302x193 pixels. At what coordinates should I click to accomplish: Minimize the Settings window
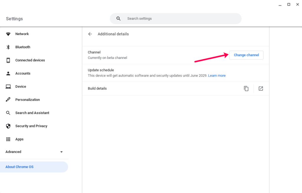coord(280,5)
